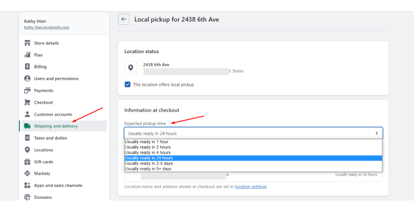Image resolution: width=414 pixels, height=201 pixels.
Task: Click the Taxes and duties receipt icon
Action: (x=27, y=138)
